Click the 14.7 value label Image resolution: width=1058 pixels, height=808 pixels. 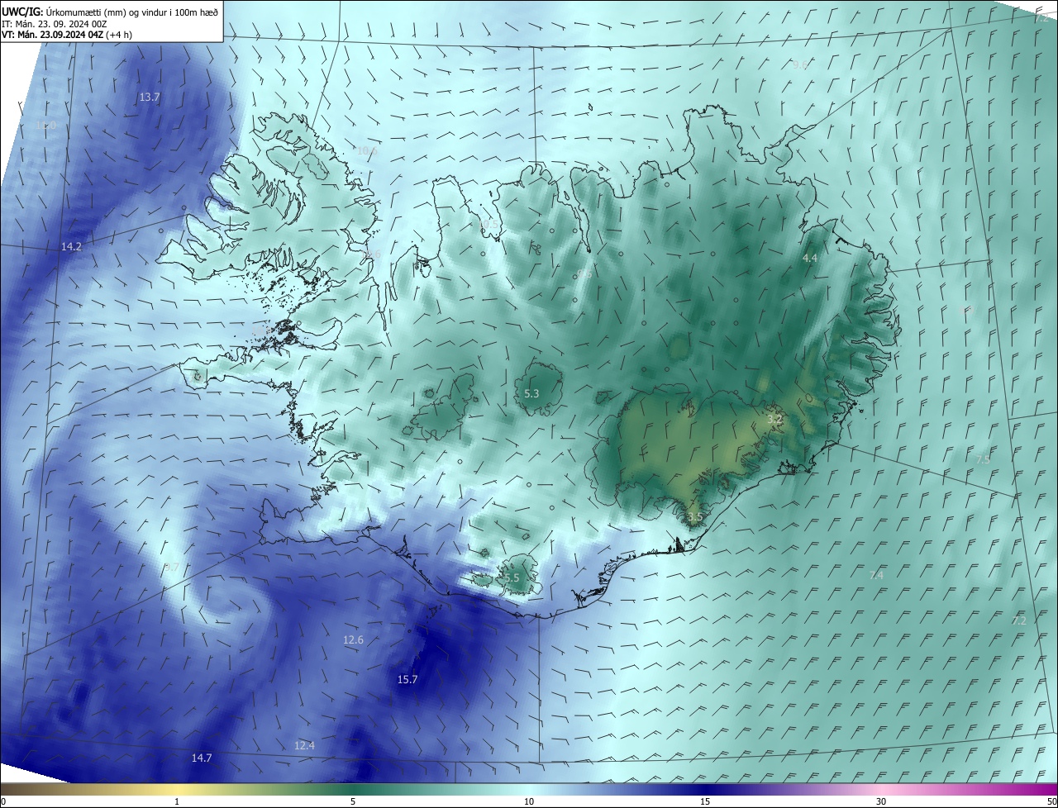pos(202,758)
